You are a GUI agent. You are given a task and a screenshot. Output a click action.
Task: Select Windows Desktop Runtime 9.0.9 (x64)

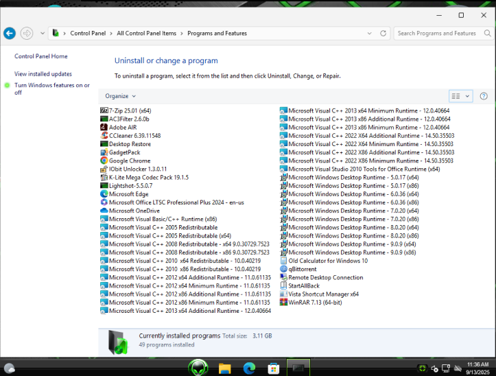click(x=348, y=244)
